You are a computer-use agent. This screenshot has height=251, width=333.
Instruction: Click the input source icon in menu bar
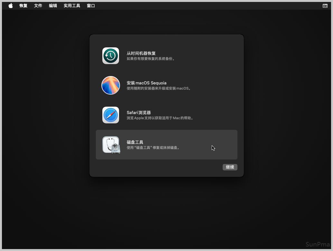[325, 6]
